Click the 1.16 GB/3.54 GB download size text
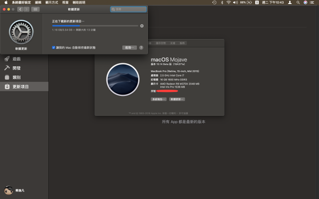The width and height of the screenshot is (319, 199). 62,30
